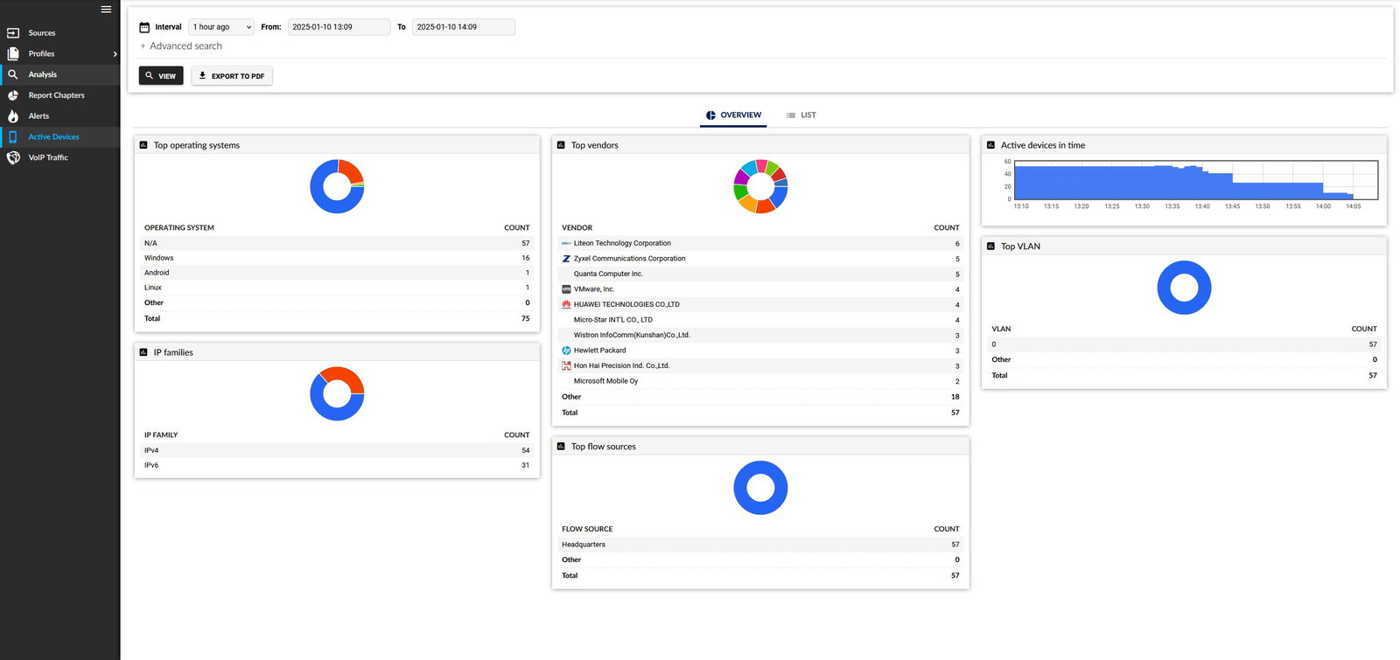Click the Zyxel vendor logo

click(x=566, y=259)
